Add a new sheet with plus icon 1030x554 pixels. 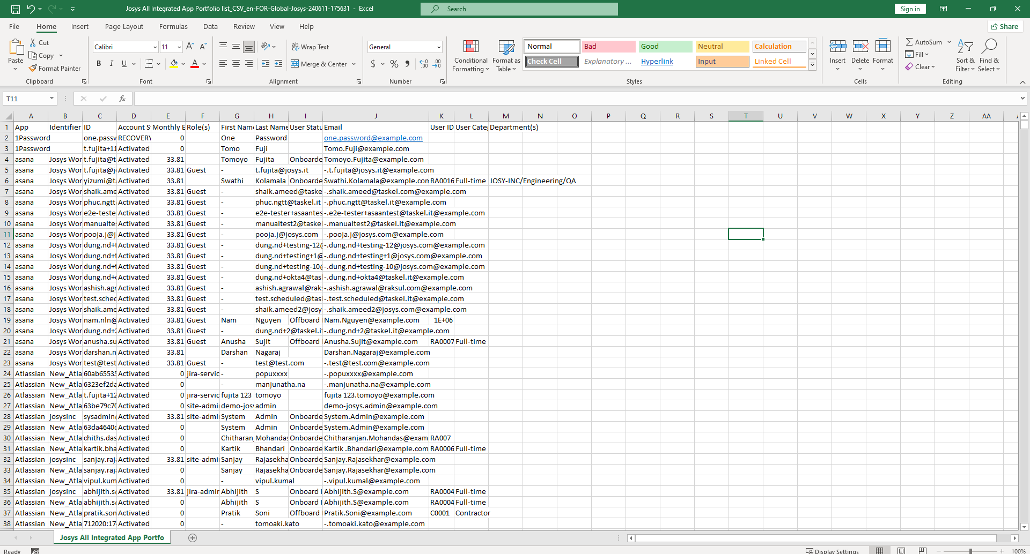pos(193,537)
